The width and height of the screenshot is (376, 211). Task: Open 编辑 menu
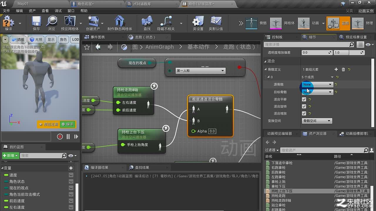[19, 11]
